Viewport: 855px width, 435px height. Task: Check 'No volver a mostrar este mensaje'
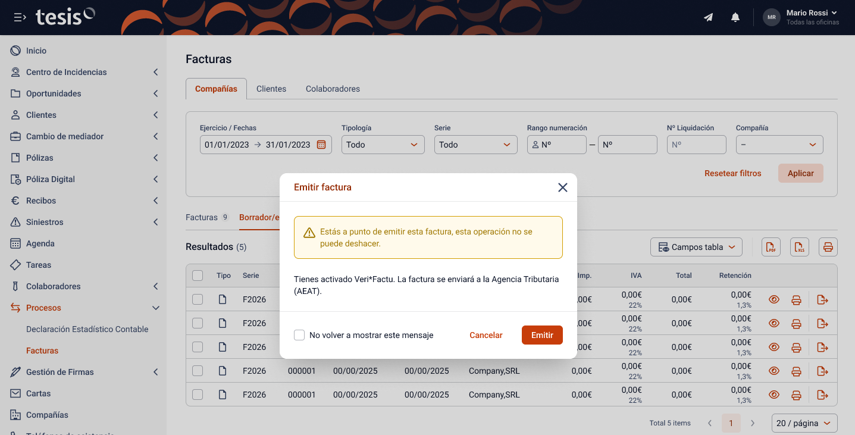[x=299, y=335]
